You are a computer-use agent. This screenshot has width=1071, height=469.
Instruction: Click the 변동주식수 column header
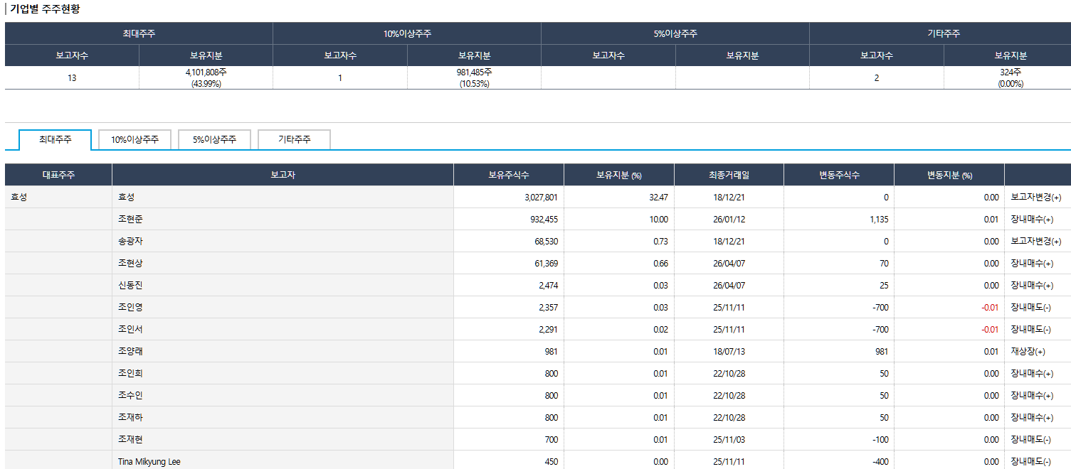click(x=838, y=175)
